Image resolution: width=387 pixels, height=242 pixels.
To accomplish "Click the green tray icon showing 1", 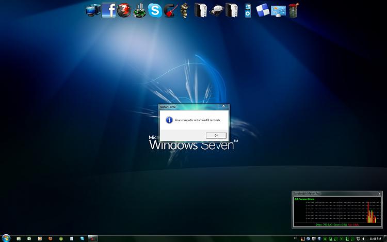I will tap(342, 239).
